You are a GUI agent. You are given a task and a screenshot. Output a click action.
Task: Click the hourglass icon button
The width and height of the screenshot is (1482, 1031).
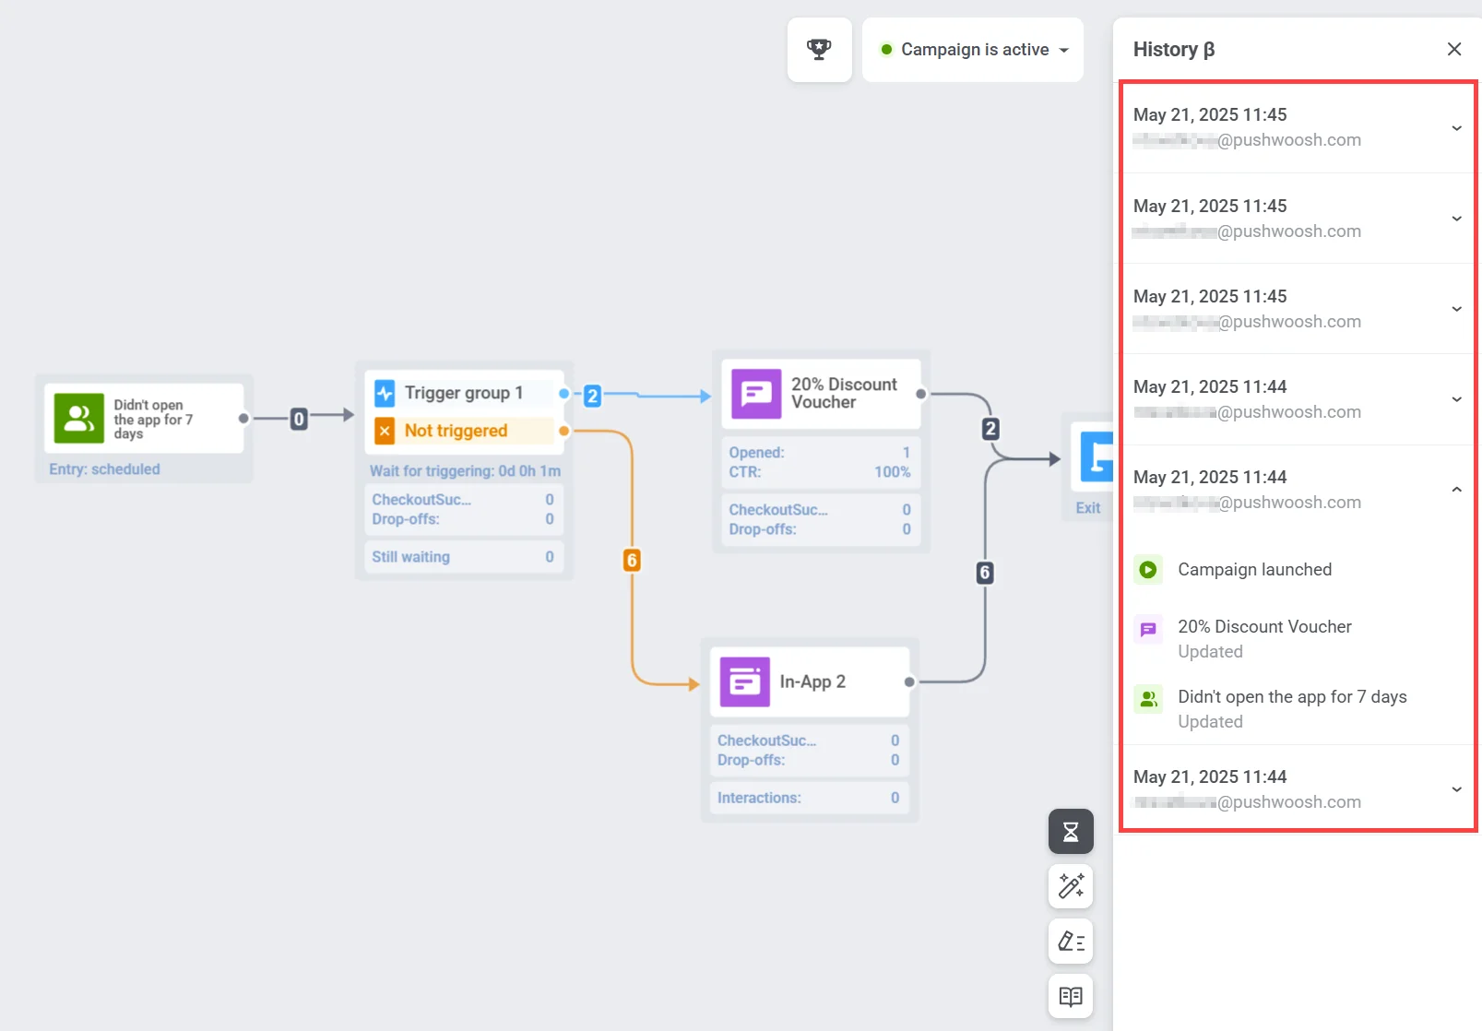click(1070, 832)
